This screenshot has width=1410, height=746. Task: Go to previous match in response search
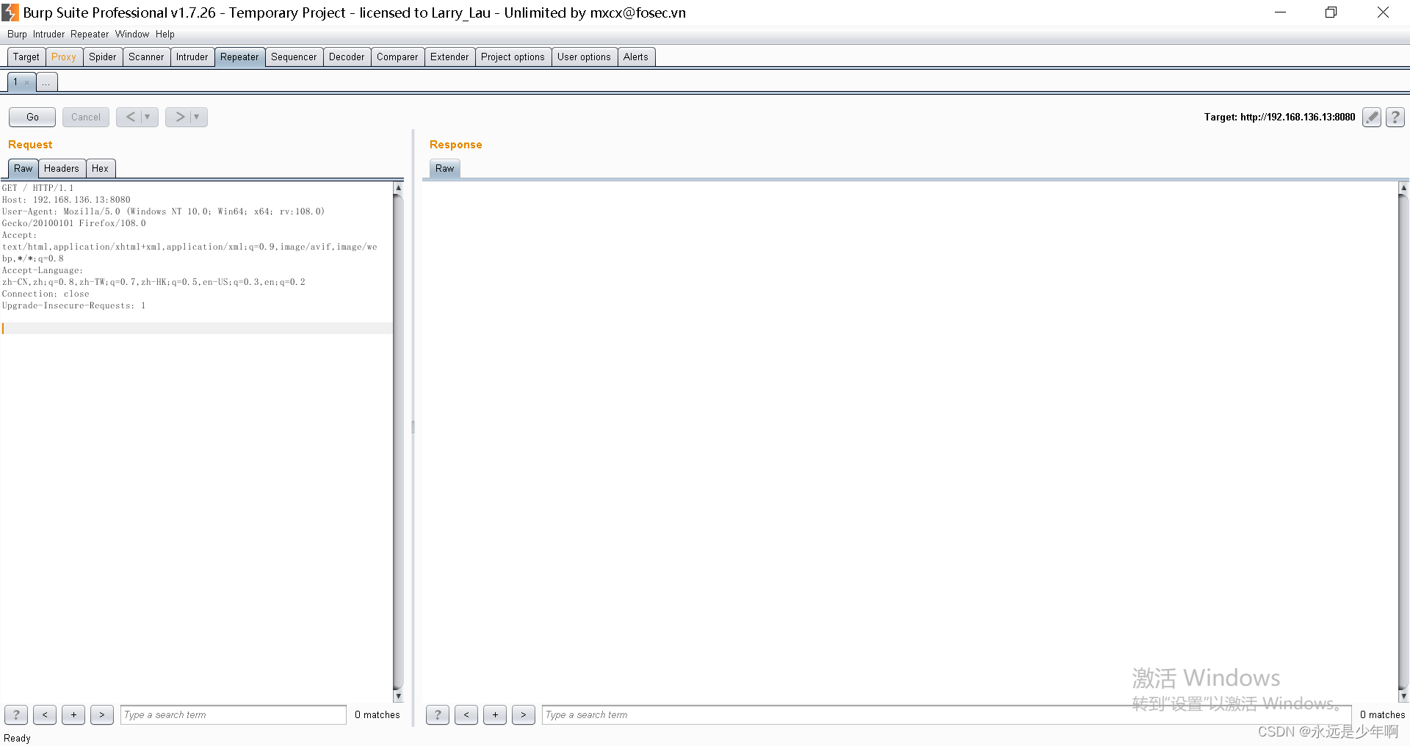pos(466,714)
